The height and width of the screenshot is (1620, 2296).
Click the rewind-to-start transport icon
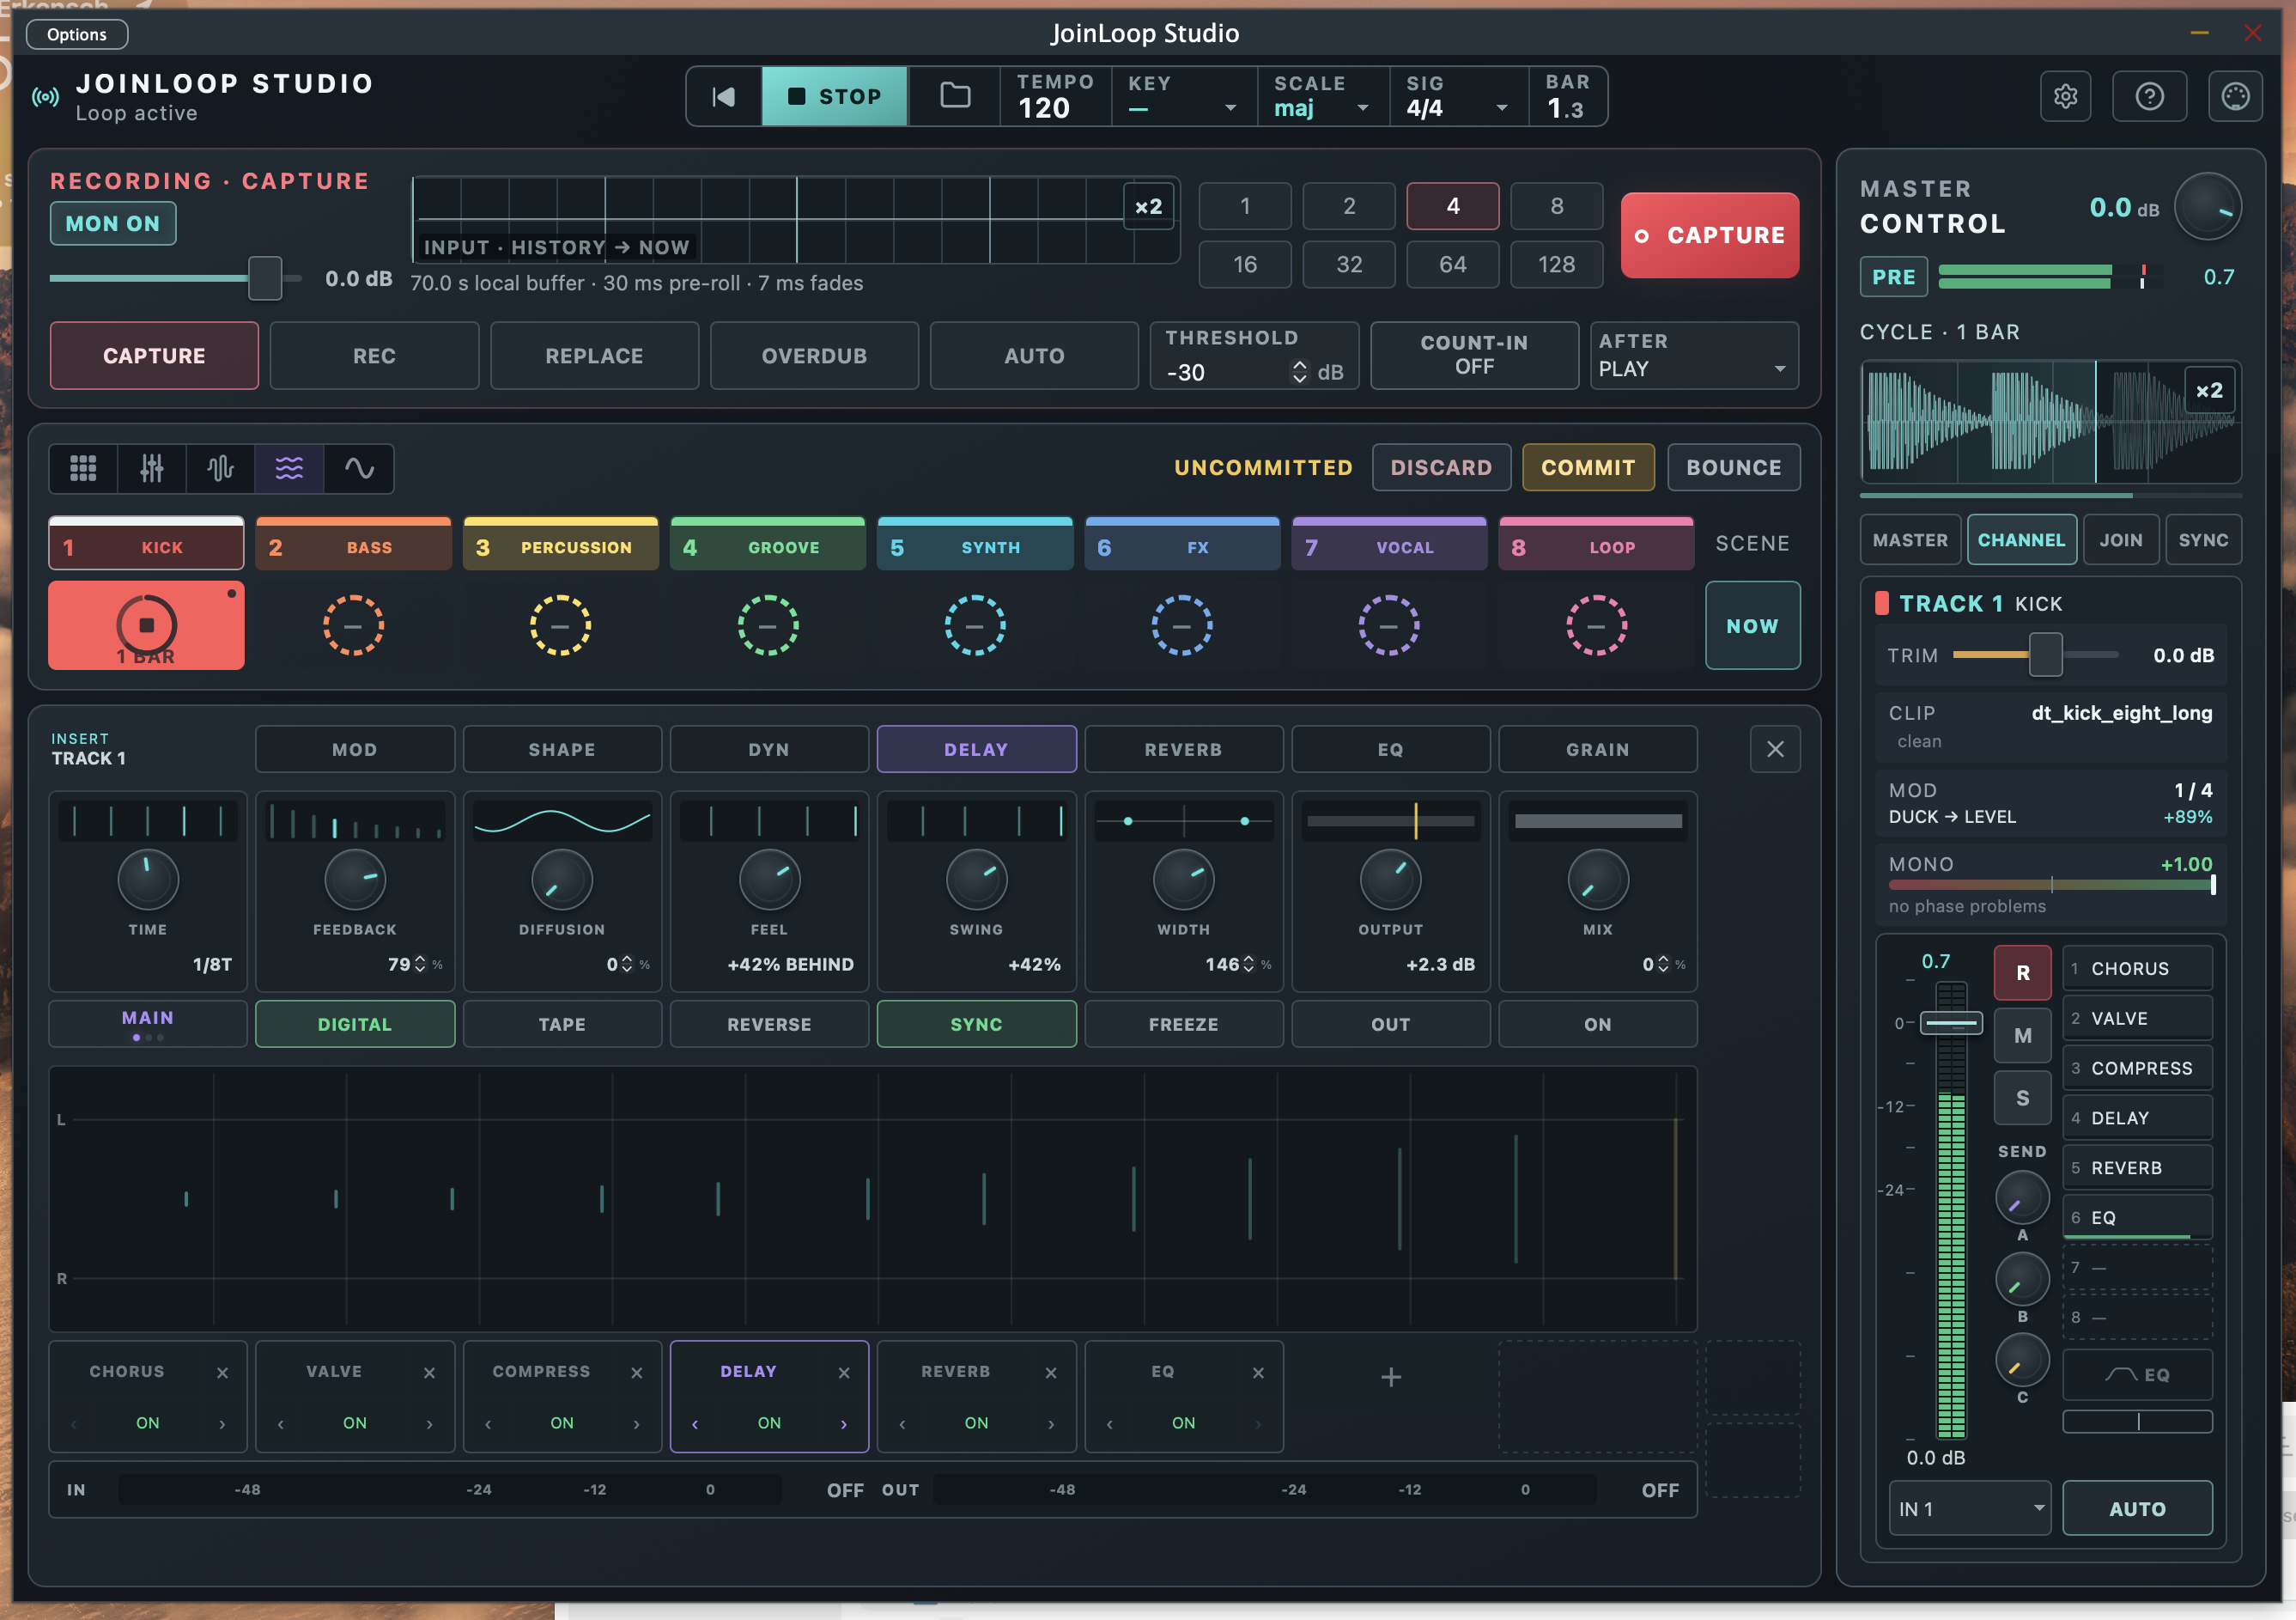coord(723,96)
